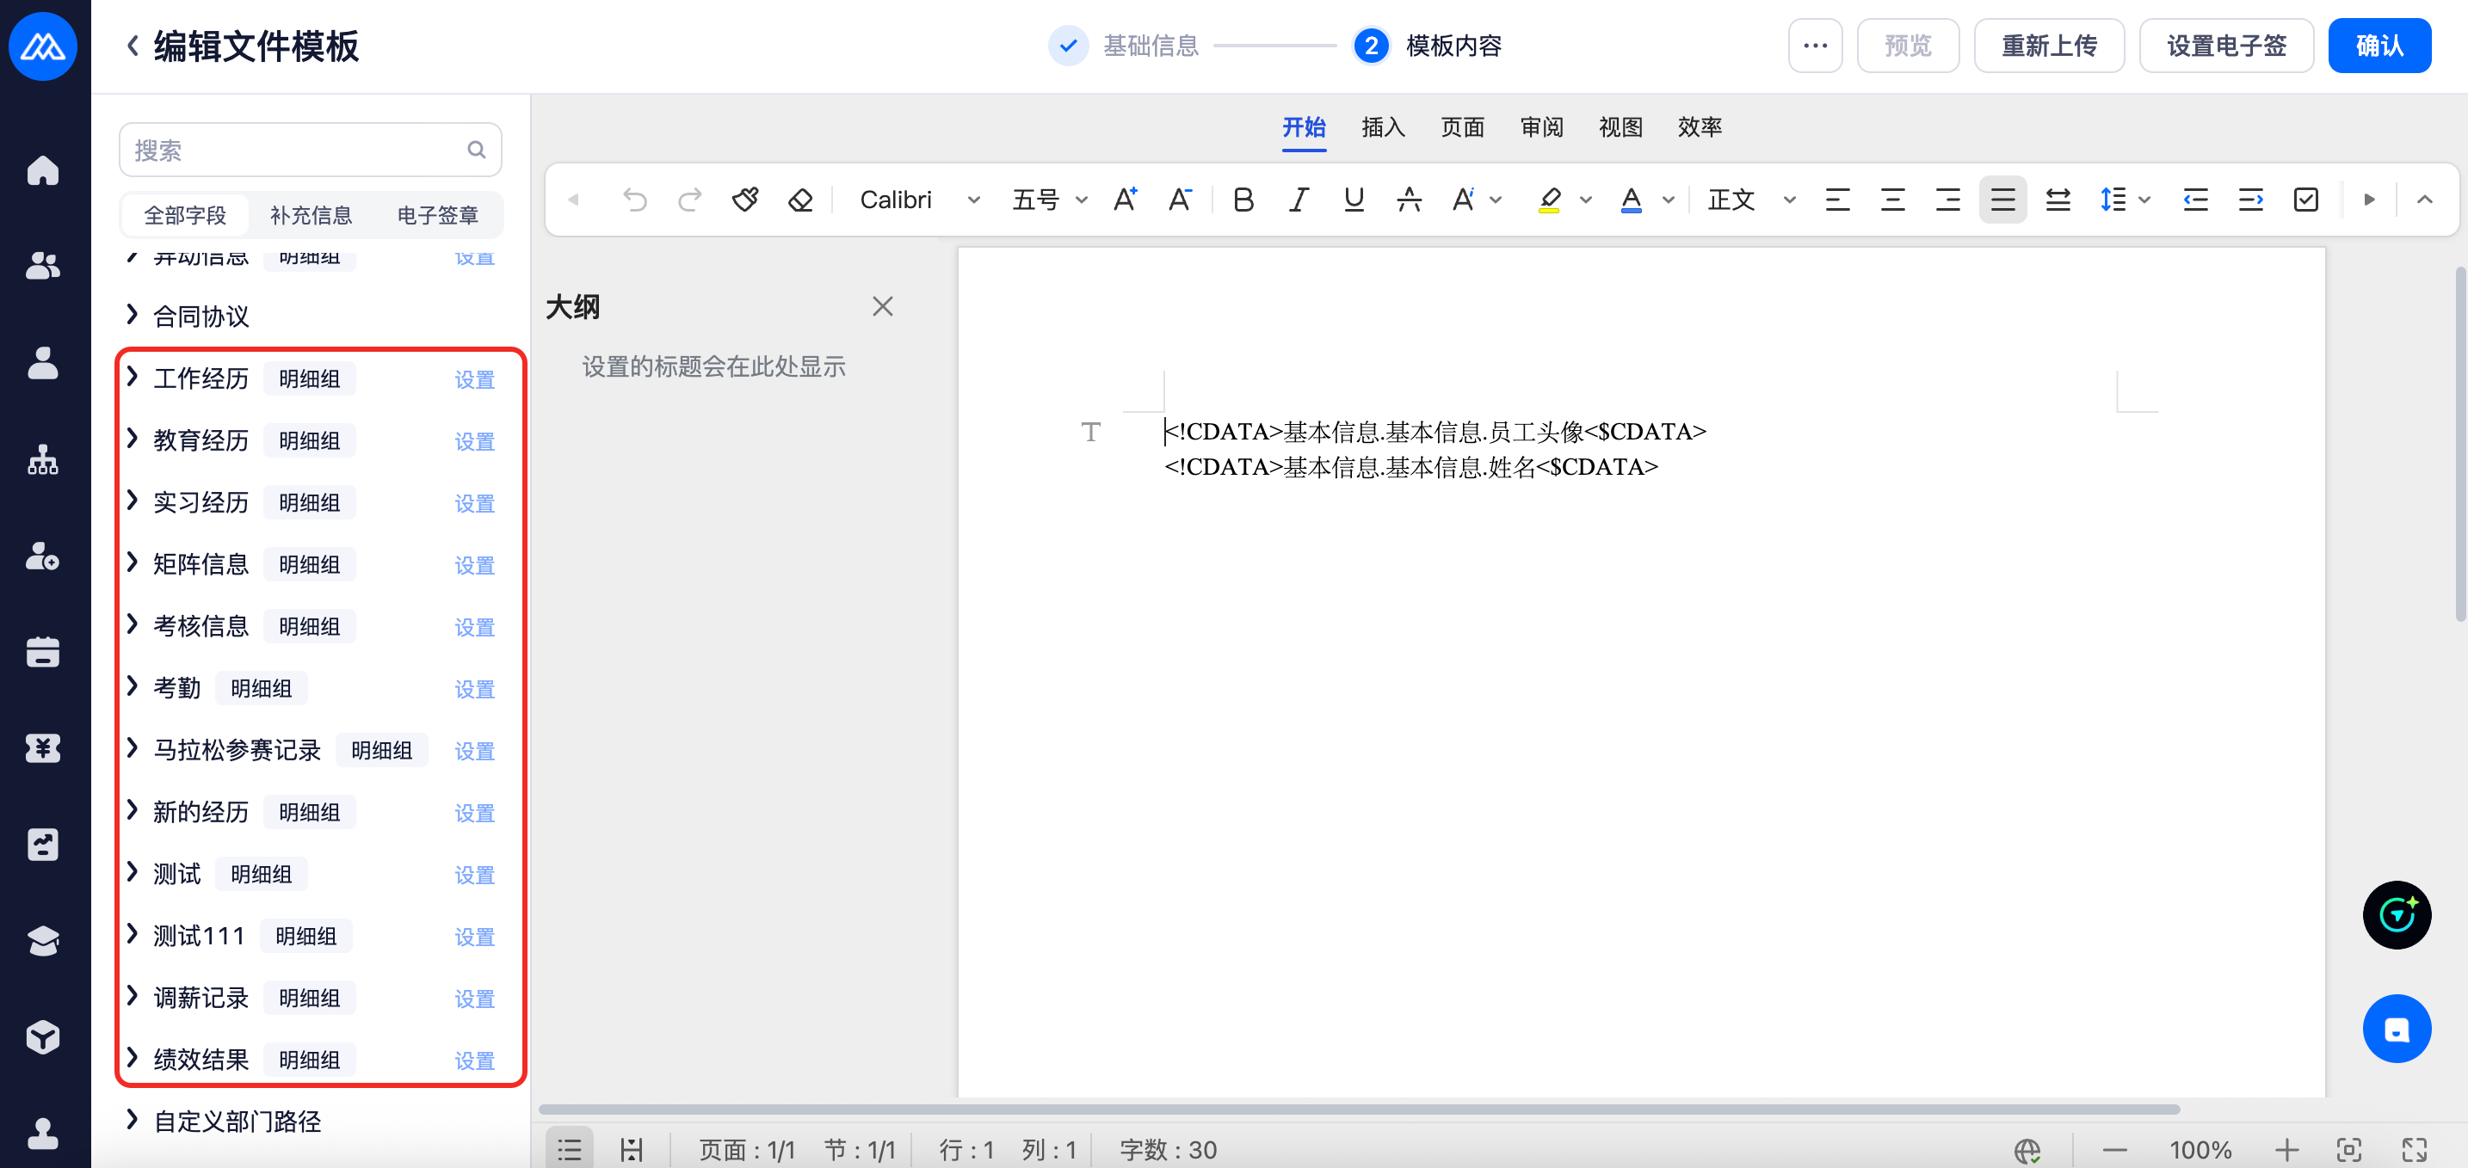2468x1168 pixels.
Task: Click 设置 link for 绩效结果
Action: [x=474, y=1060]
